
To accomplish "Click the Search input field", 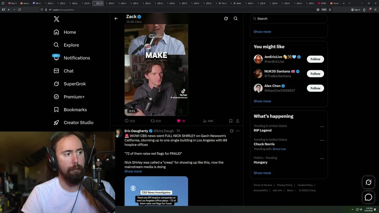I will pyautogui.click(x=289, y=18).
